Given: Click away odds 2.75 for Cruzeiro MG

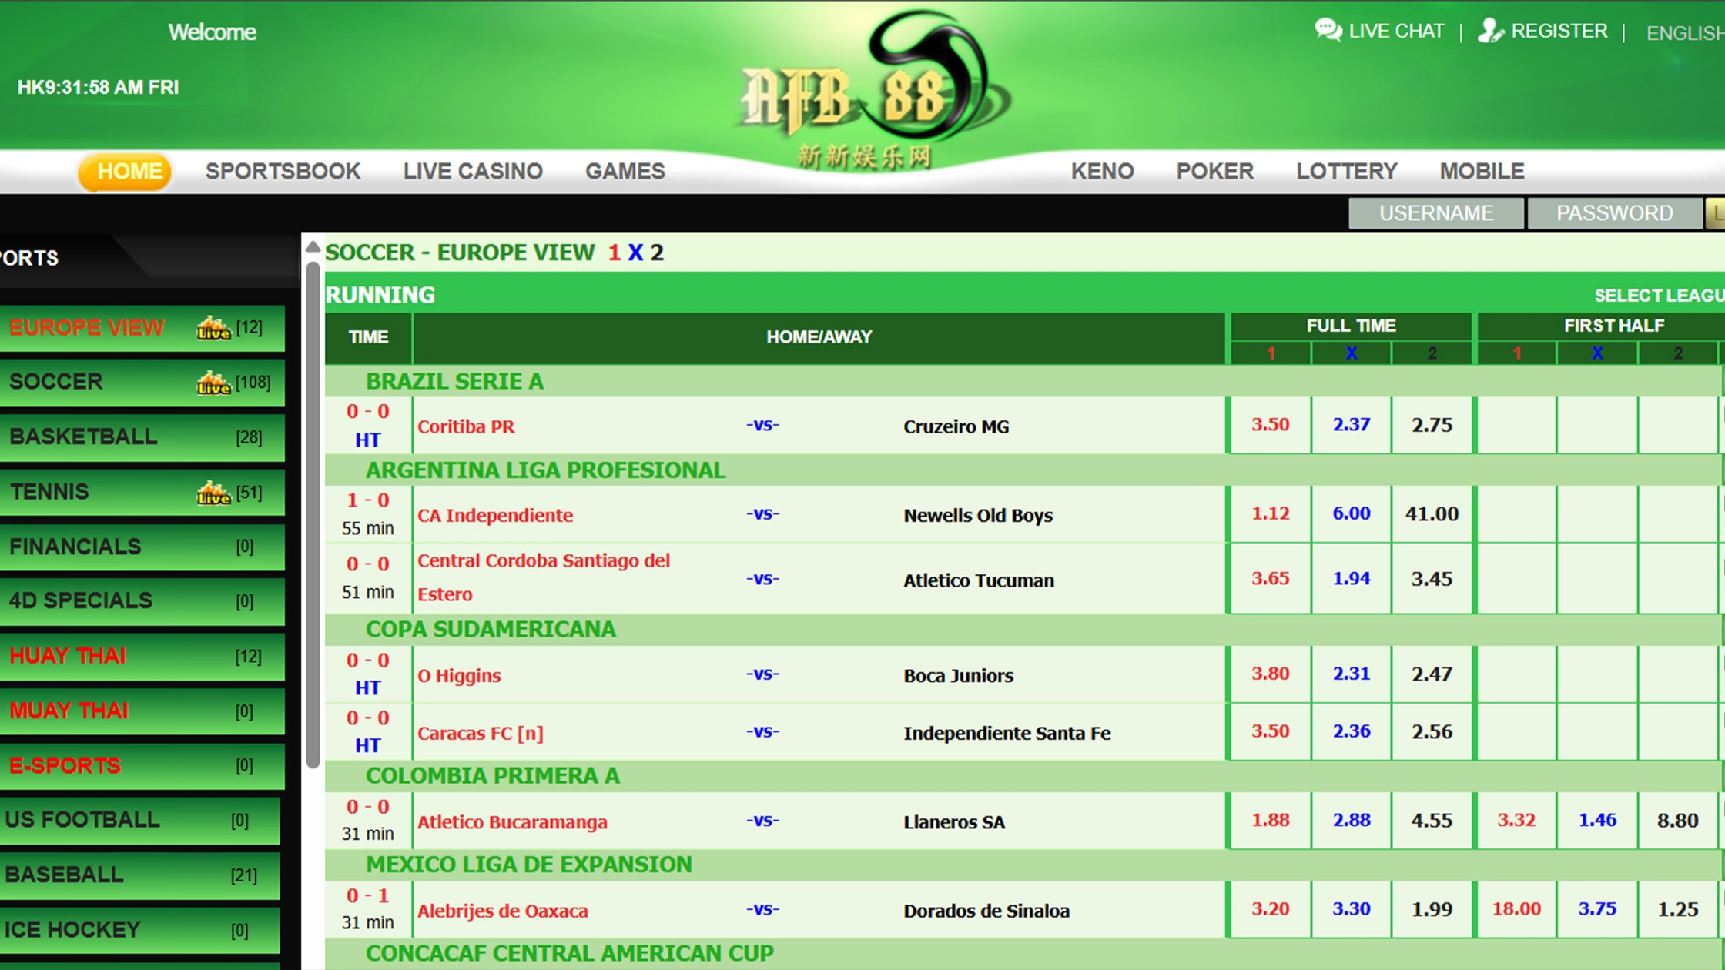Looking at the screenshot, I should coord(1432,425).
